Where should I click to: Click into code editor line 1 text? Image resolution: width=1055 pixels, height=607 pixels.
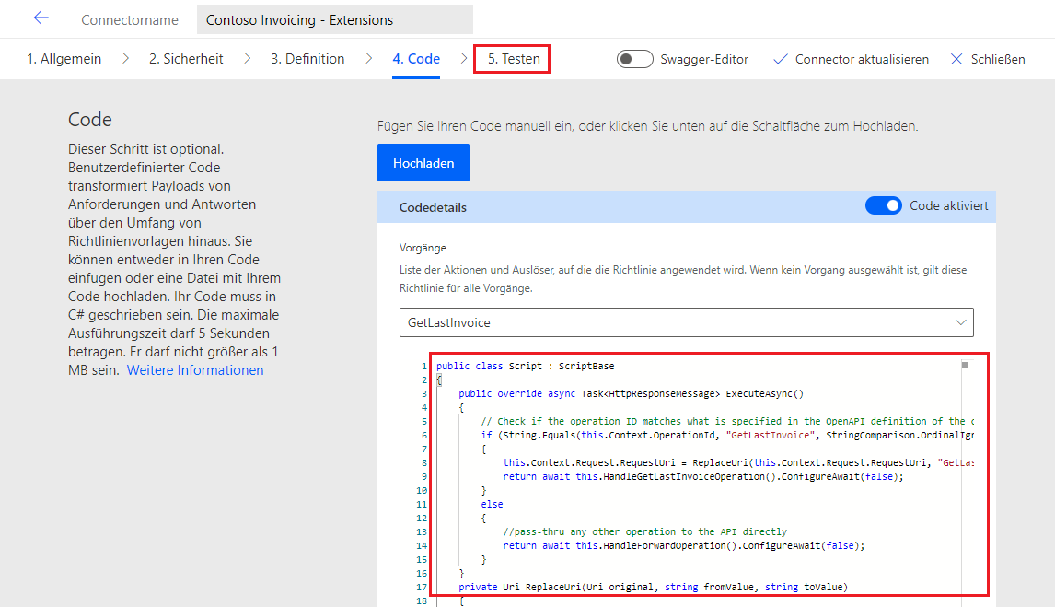[x=525, y=366]
